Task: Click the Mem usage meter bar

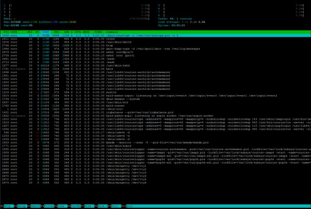Action: point(77,19)
